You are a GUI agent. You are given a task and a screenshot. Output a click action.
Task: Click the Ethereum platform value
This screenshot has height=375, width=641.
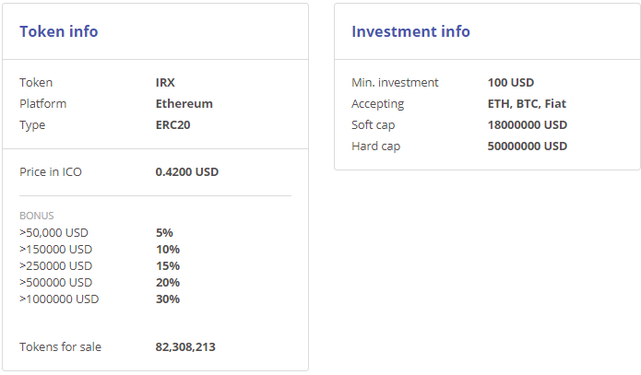pyautogui.click(x=184, y=104)
